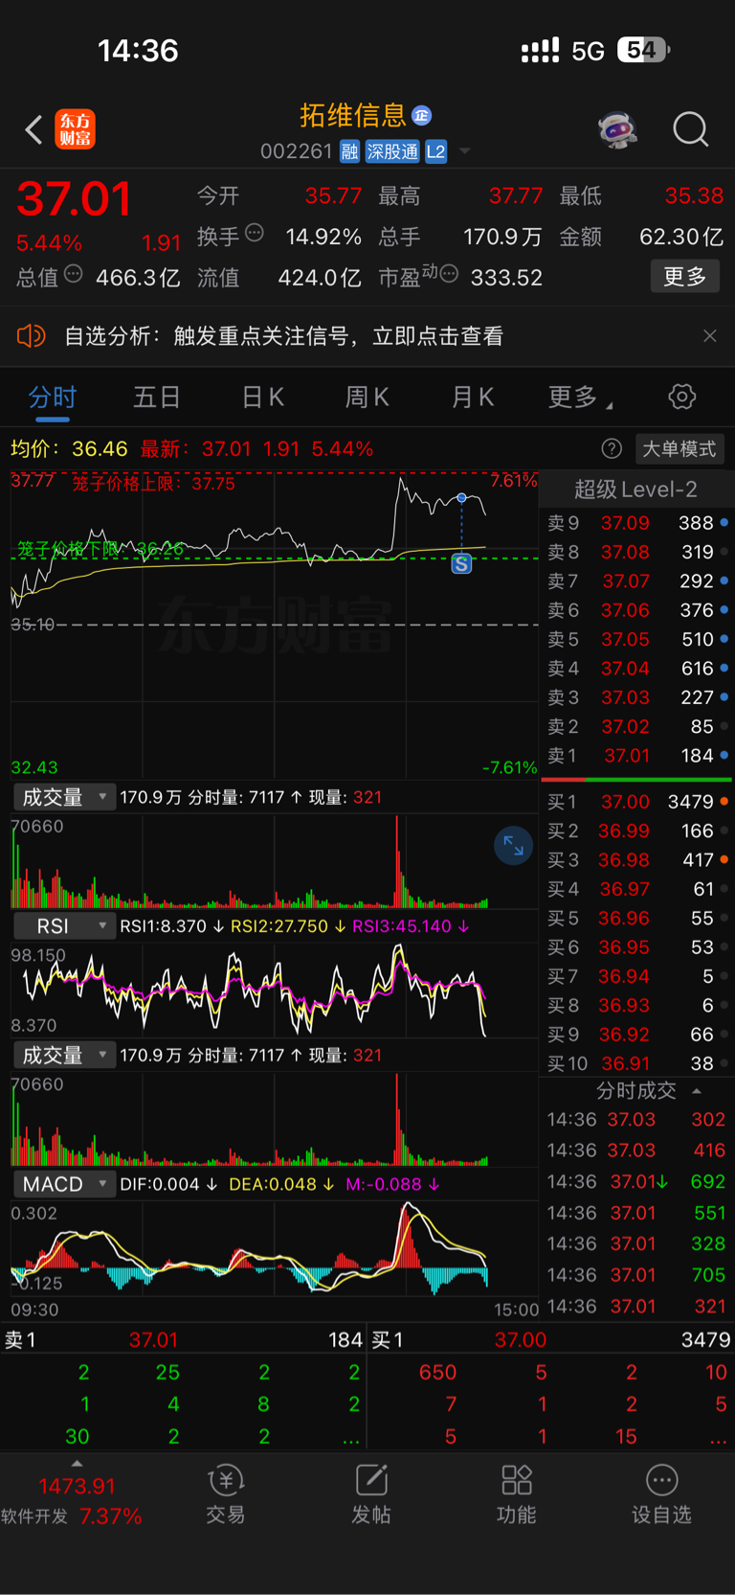This screenshot has height=1595, width=735.
Task: Tap 设自选 add to watchlist icon
Action: 661,1494
